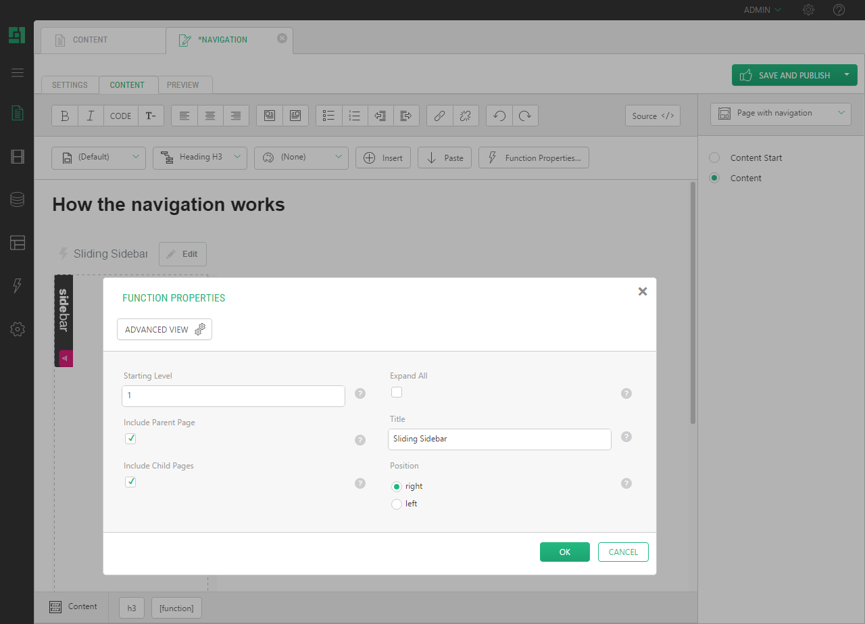The image size is (865, 624).
Task: Enable the Expand All checkbox
Action: pos(397,392)
